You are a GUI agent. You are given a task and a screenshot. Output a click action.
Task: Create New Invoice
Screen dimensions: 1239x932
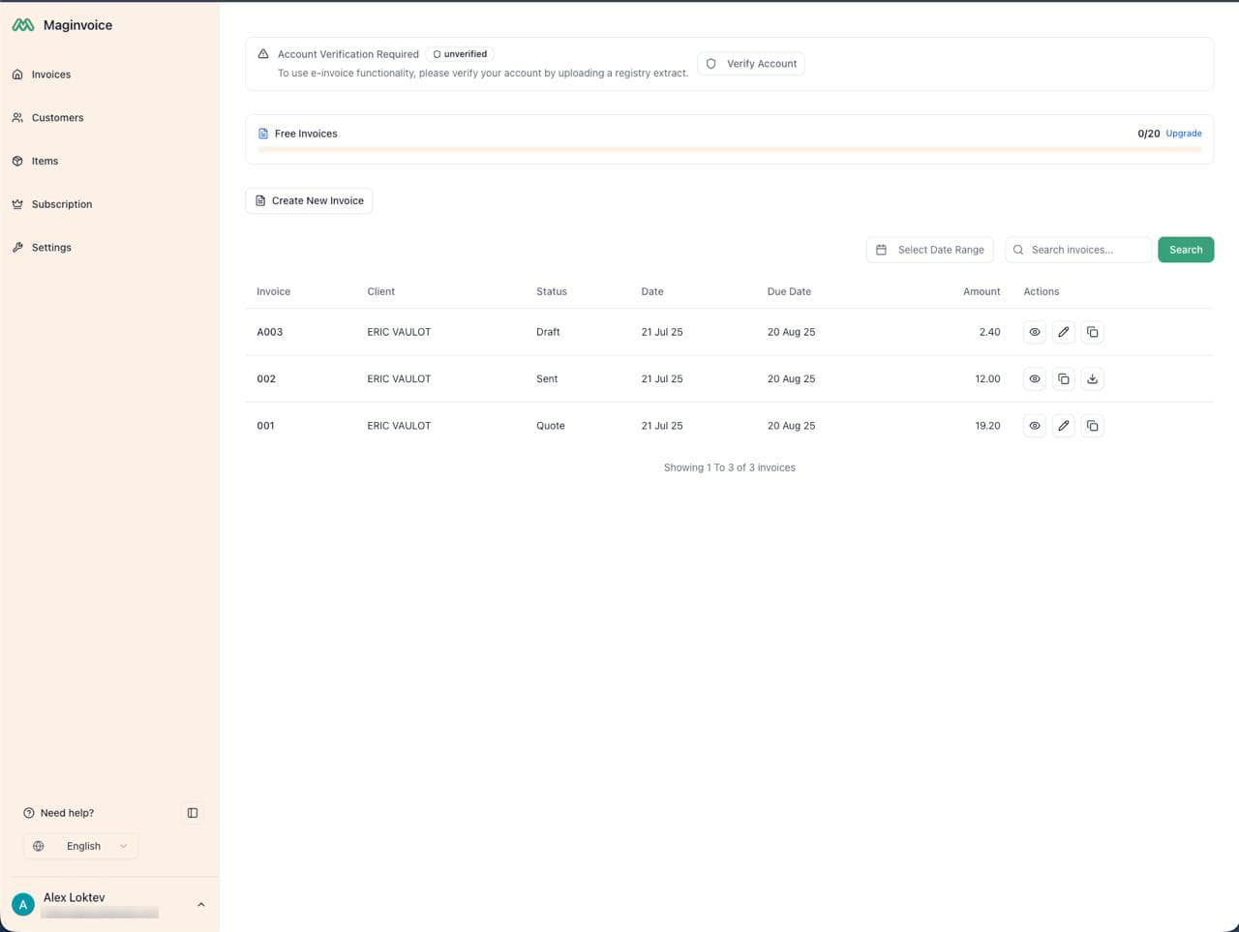309,200
